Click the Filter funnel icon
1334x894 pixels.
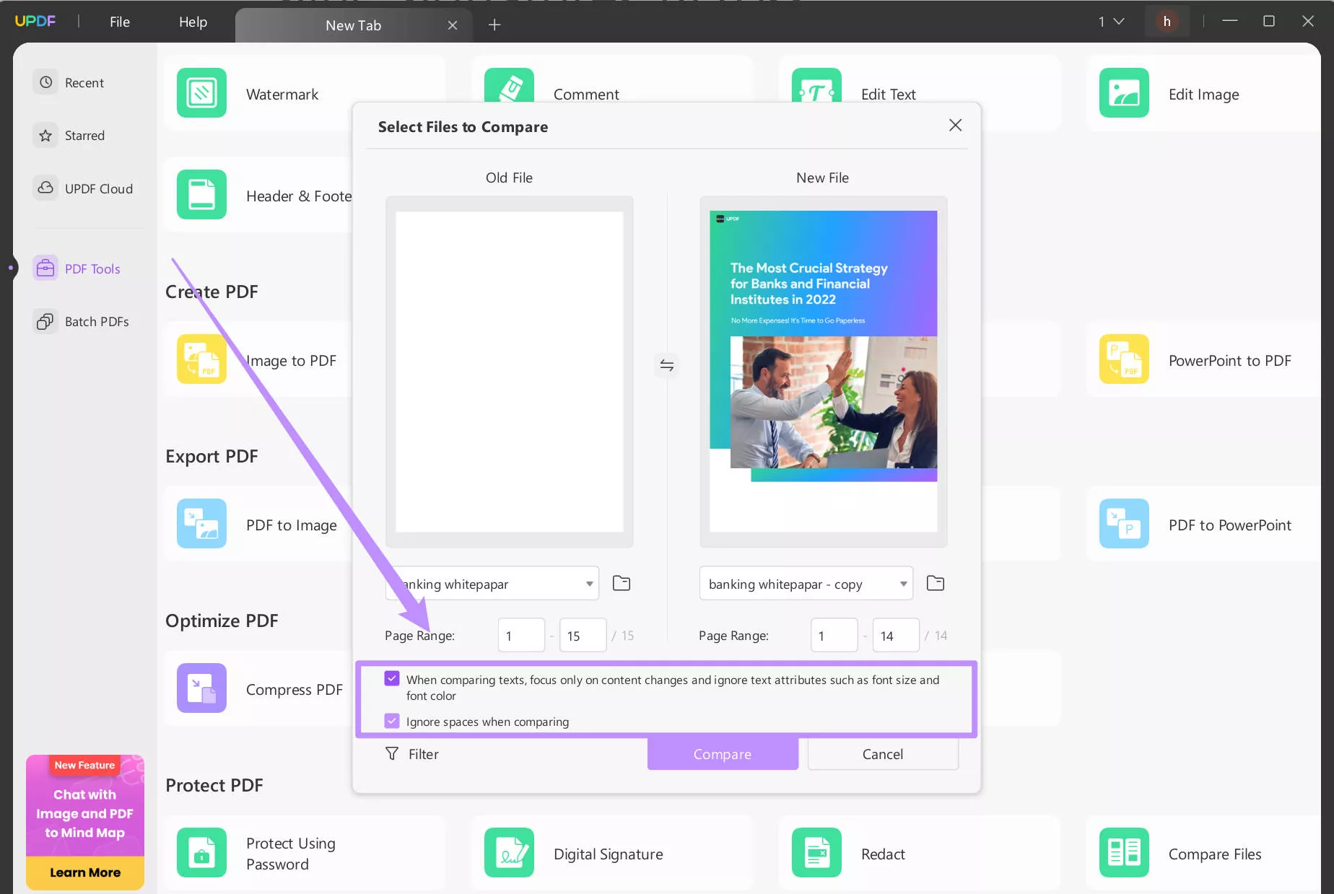coord(392,754)
